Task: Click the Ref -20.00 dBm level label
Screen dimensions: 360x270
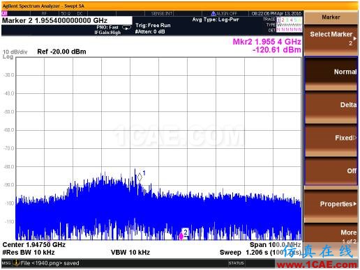Action: click(x=61, y=51)
